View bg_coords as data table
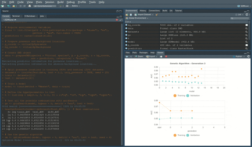Screen dimensions: 252x147 (x=247, y=25)
